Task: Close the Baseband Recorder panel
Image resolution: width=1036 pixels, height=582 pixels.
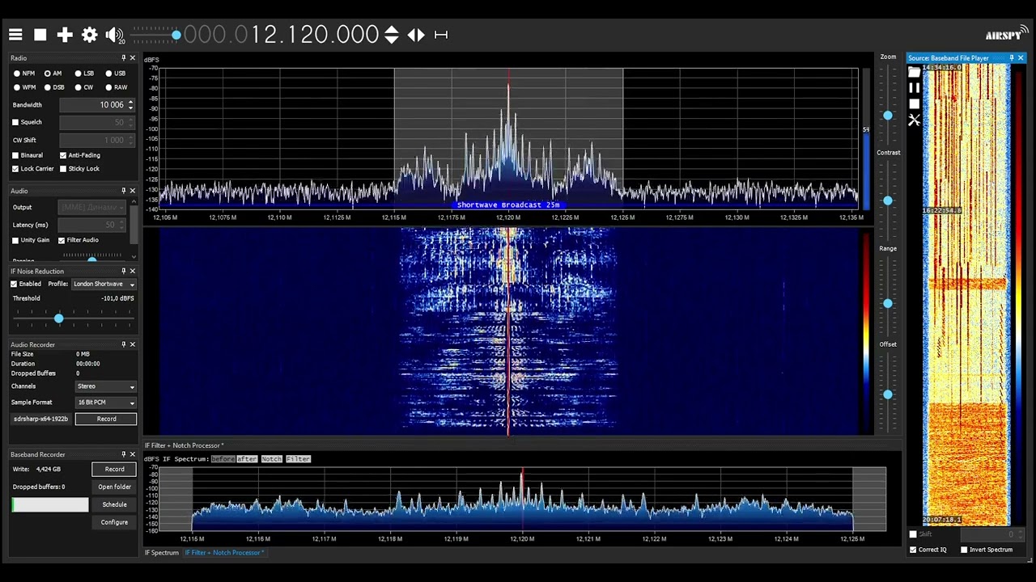Action: coord(133,454)
